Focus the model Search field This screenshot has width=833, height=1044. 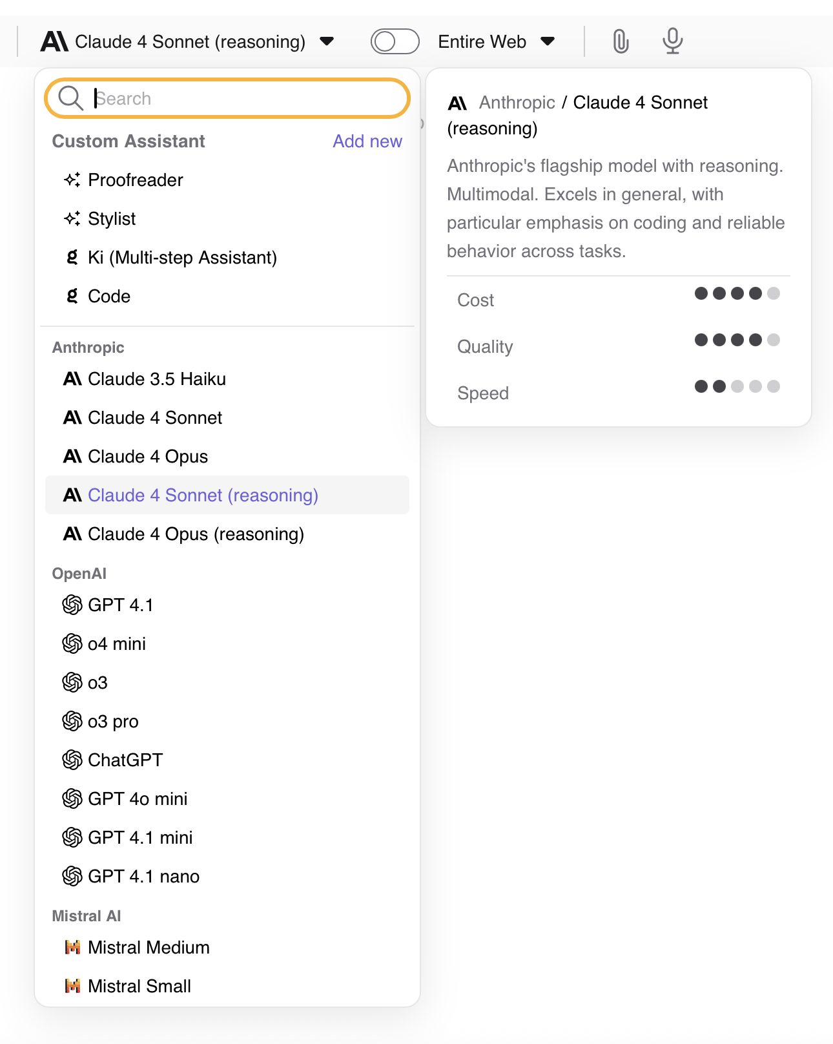click(245, 99)
